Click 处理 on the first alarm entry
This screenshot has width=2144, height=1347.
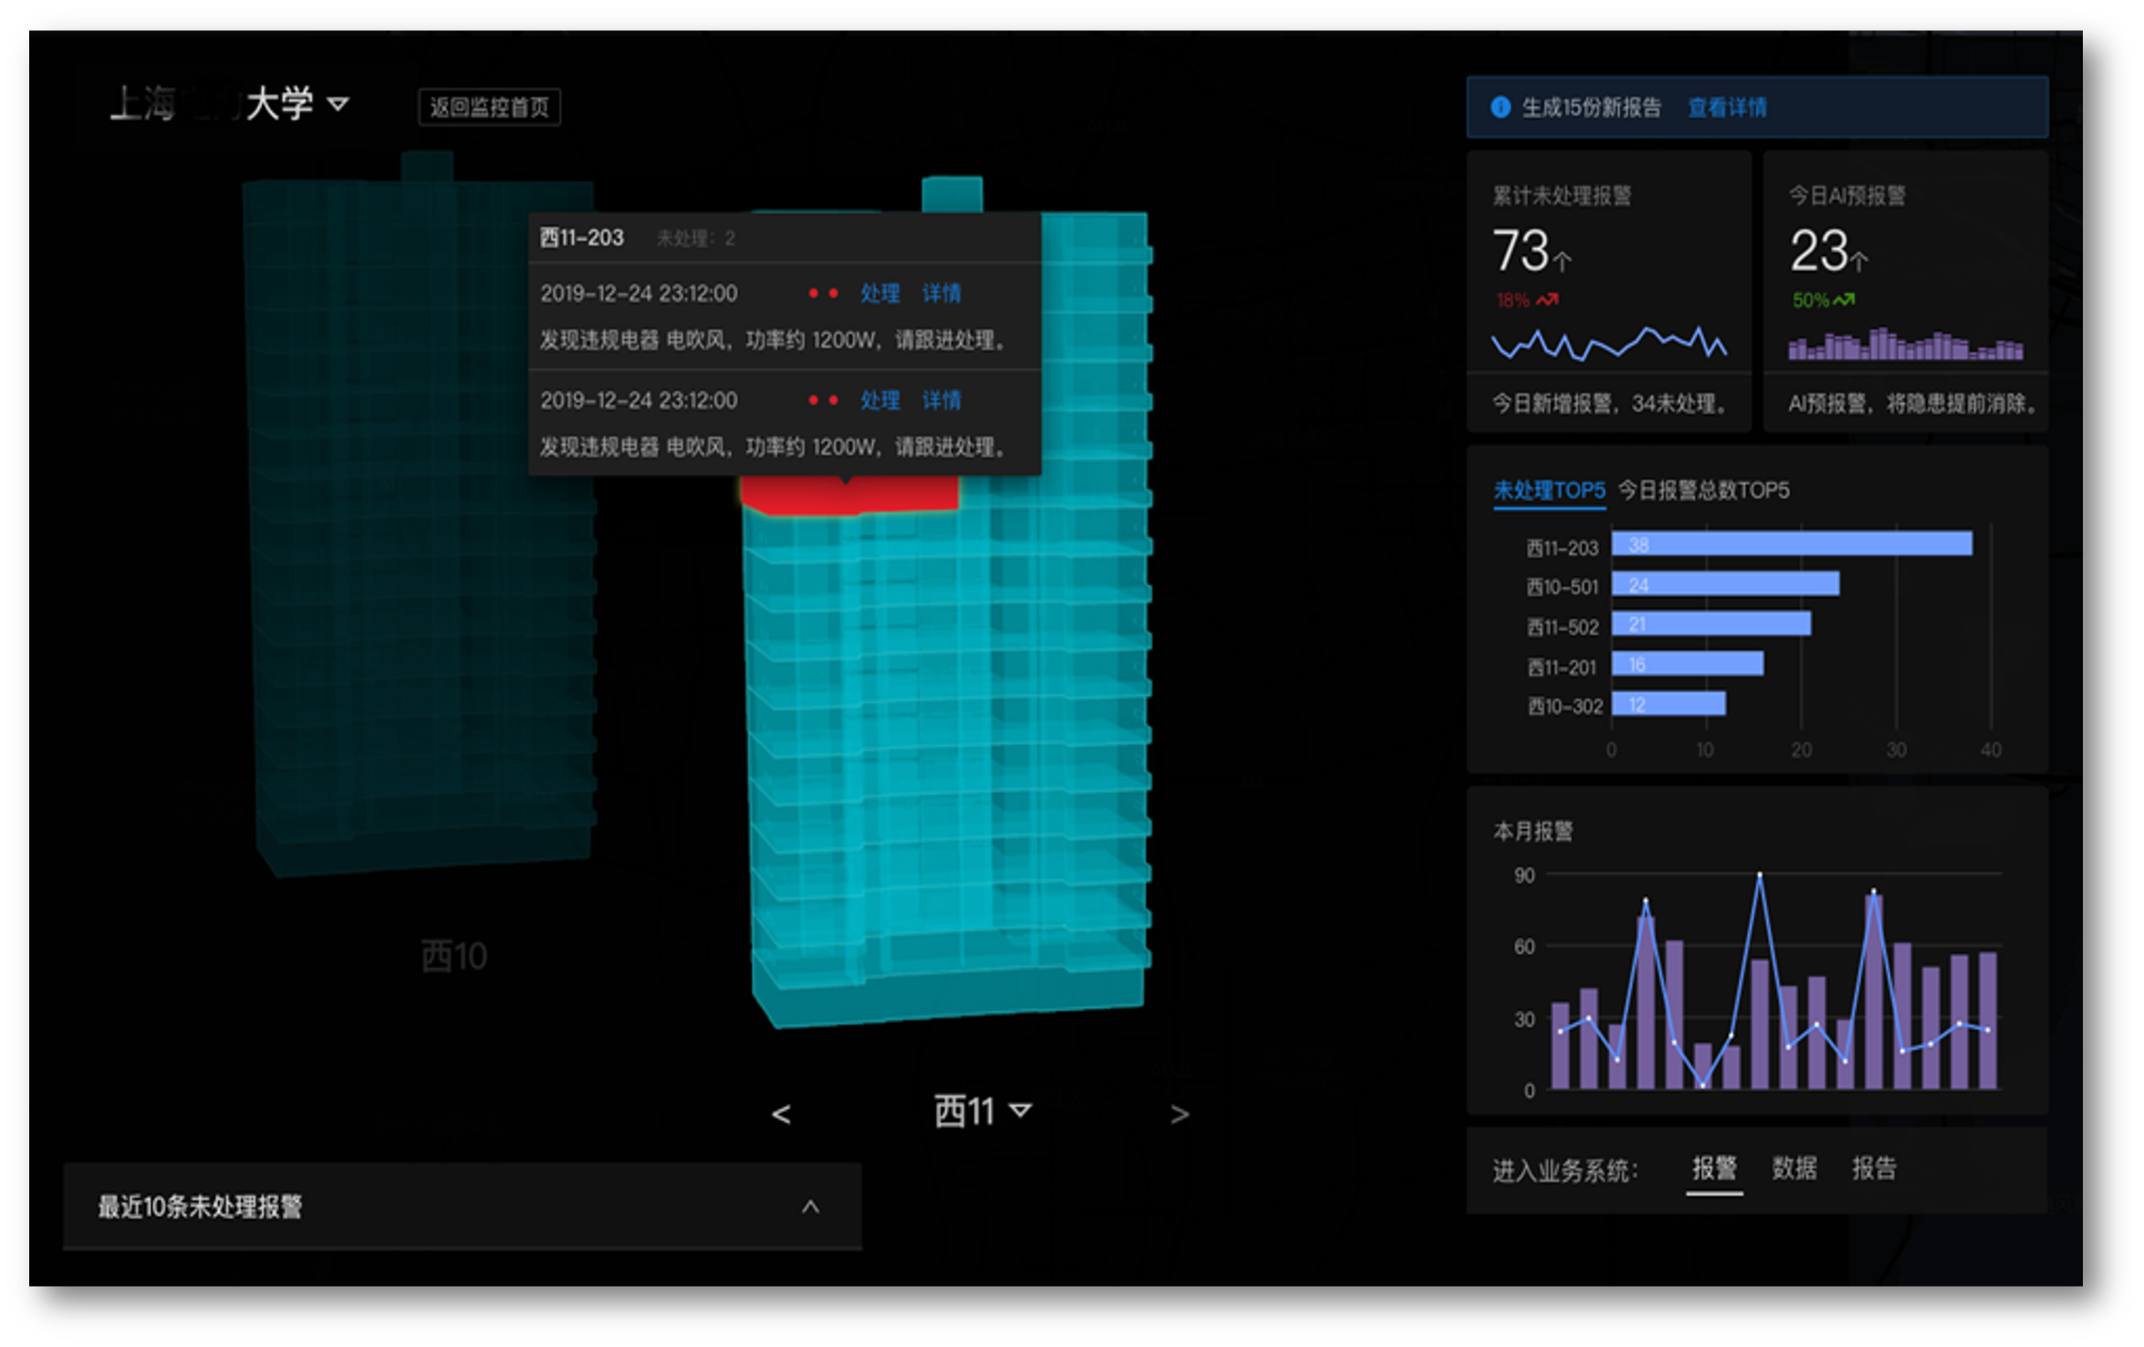tap(879, 294)
